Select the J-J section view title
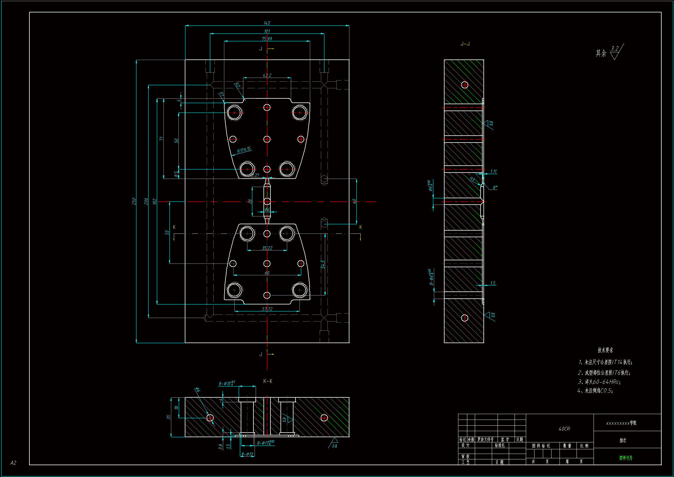Image resolution: width=674 pixels, height=477 pixels. [x=465, y=44]
